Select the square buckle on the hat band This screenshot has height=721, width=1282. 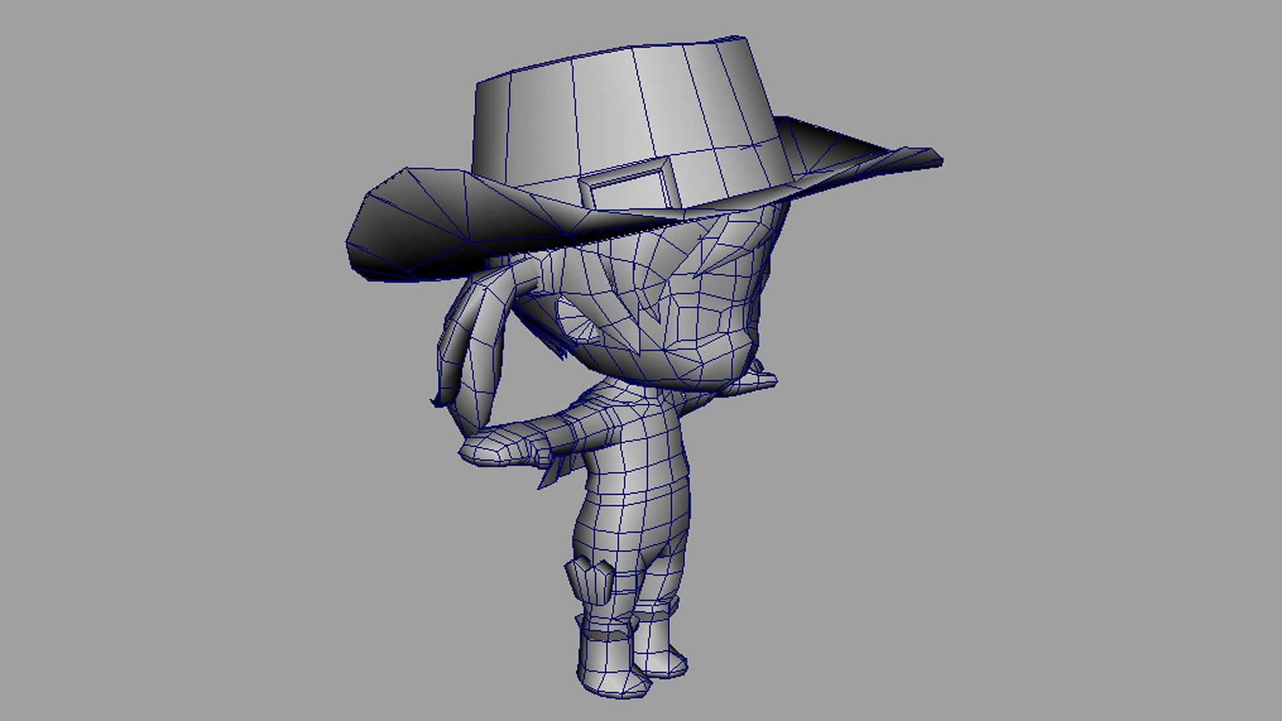coord(630,186)
